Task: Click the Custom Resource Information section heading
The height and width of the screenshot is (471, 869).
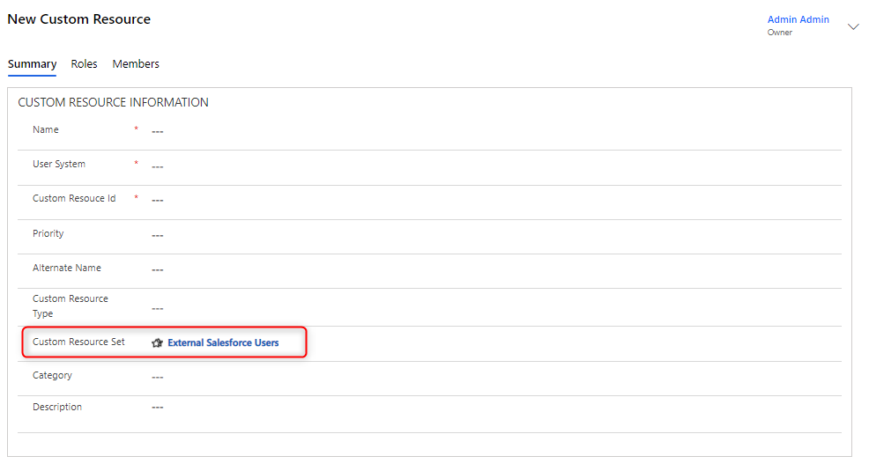Action: click(x=113, y=103)
